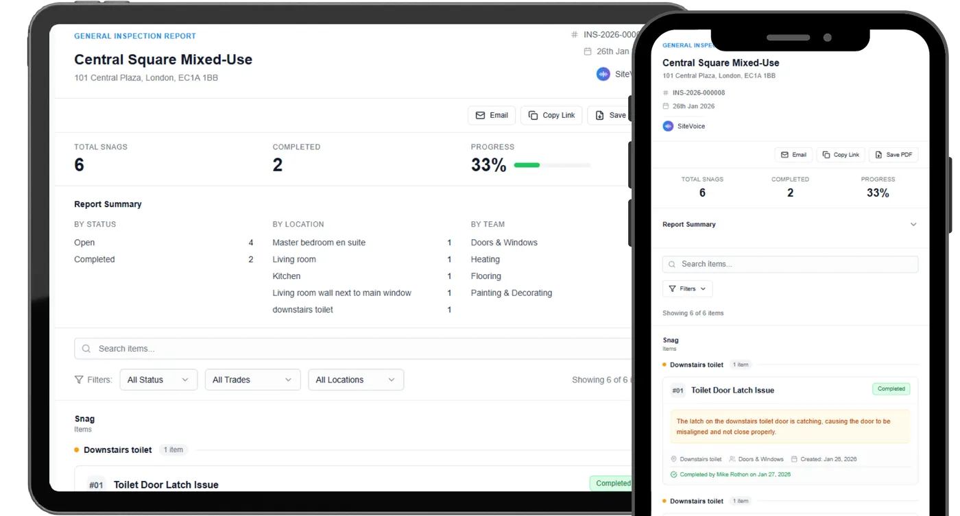Open the Filters dropdown on the phone
The height and width of the screenshot is (516, 960).
[688, 288]
